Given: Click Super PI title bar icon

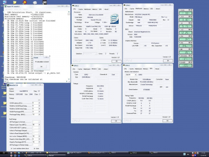Looking at the screenshot, I should click(5, 6).
